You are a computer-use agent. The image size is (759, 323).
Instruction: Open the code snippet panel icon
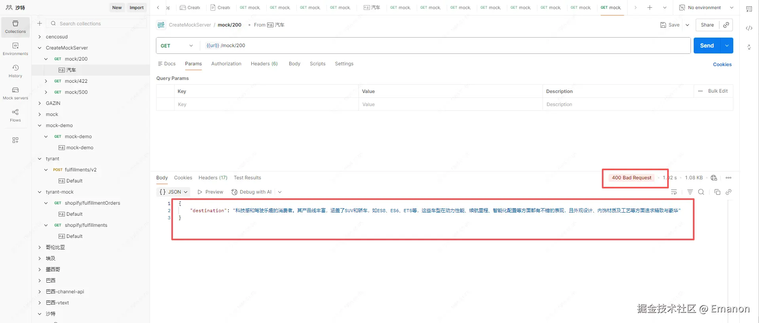pyautogui.click(x=749, y=28)
